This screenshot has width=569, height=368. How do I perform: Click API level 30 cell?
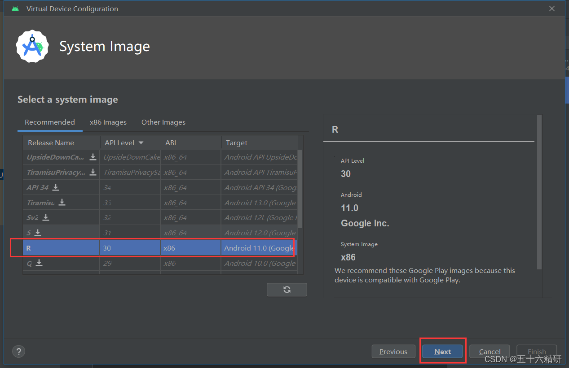[130, 248]
